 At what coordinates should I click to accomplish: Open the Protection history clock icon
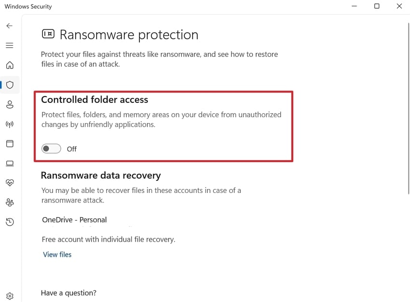(10, 221)
